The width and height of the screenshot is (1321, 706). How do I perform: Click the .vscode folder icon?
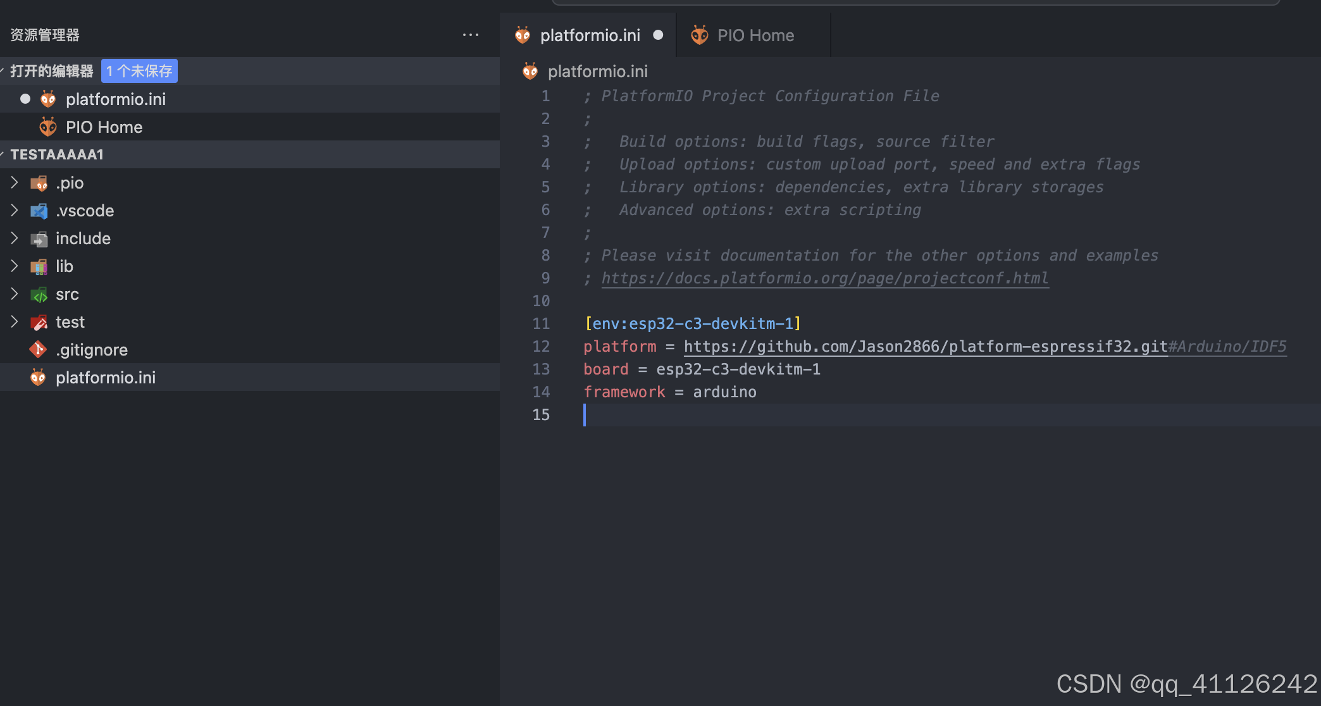point(39,211)
